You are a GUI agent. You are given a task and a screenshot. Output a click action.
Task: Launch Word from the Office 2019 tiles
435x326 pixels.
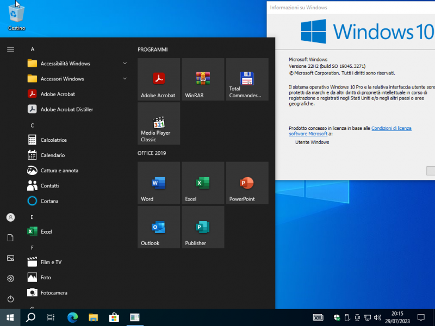point(158,183)
